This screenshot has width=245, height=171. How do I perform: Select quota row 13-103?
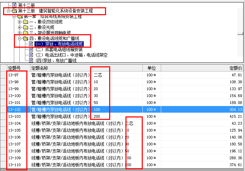(x=122, y=116)
